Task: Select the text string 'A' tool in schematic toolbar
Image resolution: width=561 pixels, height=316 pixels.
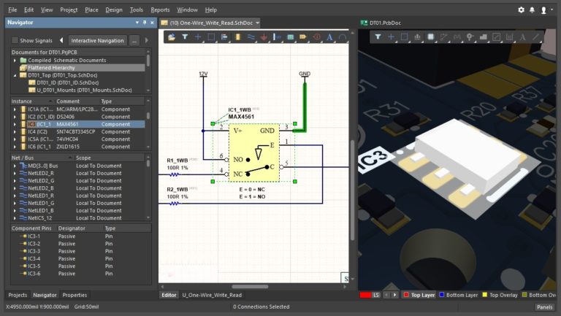Action: 329,36
